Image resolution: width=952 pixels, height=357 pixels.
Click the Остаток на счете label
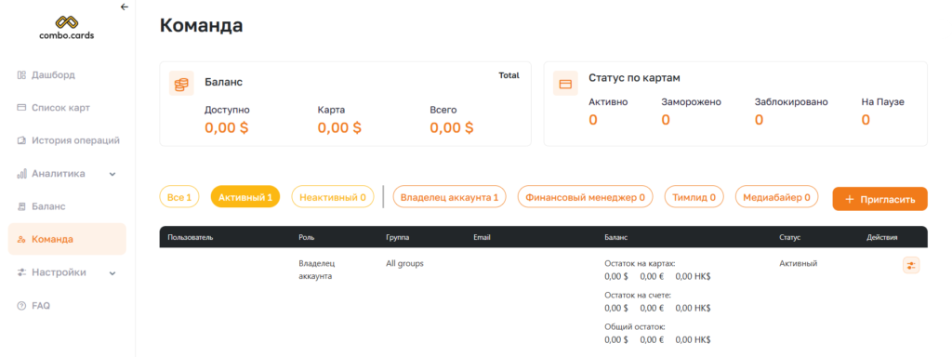(638, 295)
